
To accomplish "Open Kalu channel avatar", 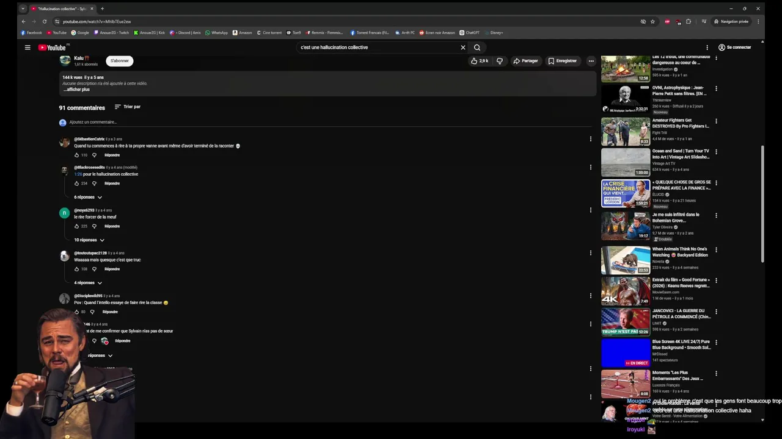I will pyautogui.click(x=65, y=60).
